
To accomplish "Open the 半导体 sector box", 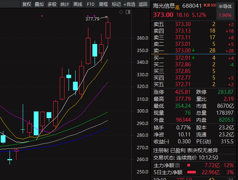I will click(x=225, y=11).
